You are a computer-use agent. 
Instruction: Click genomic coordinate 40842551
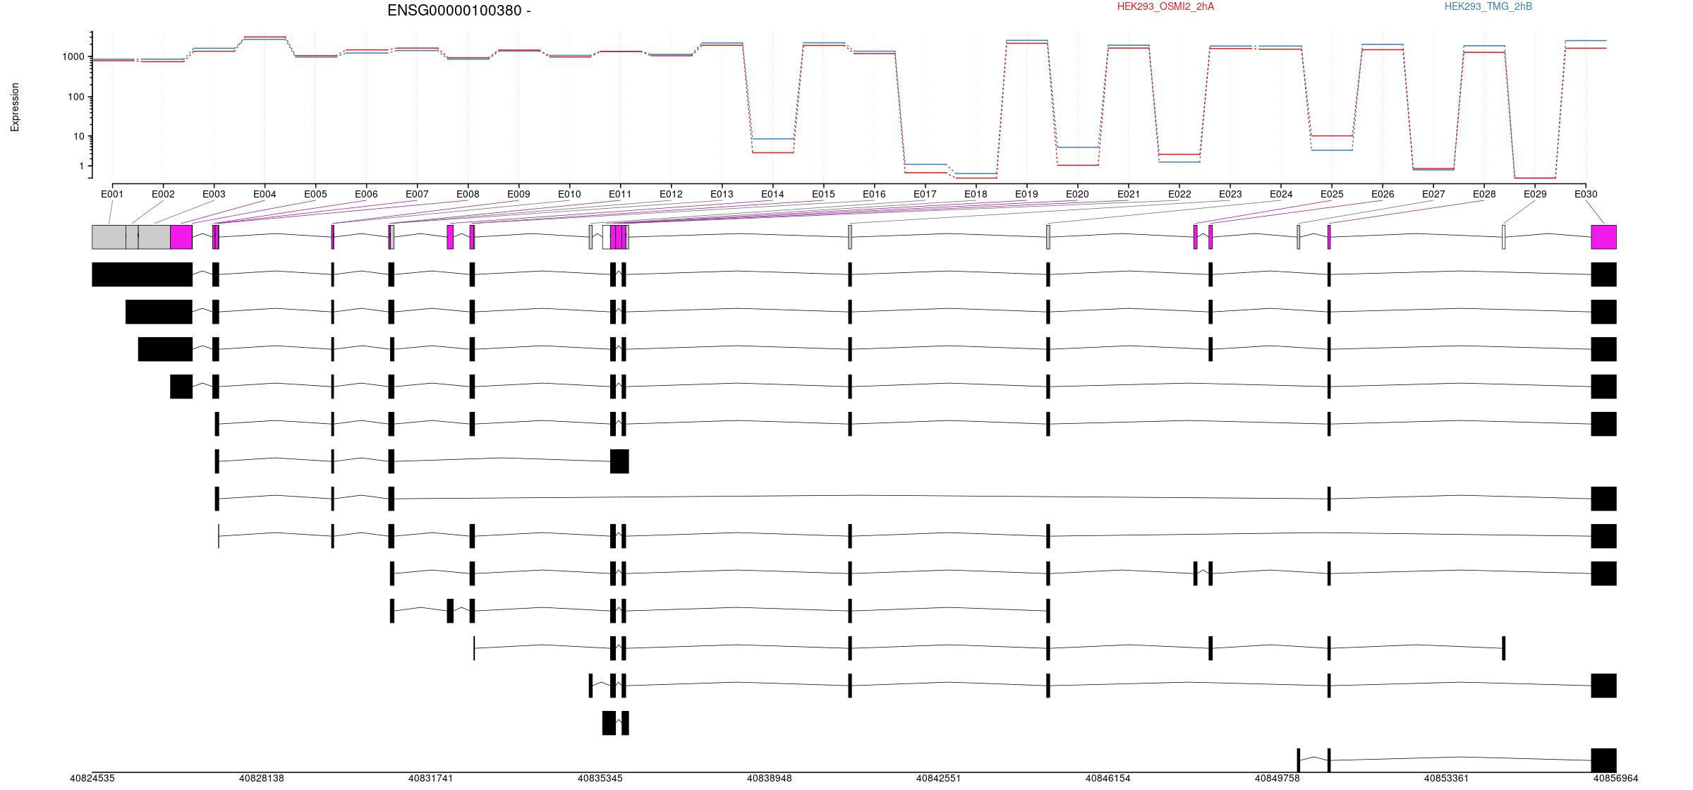[939, 779]
